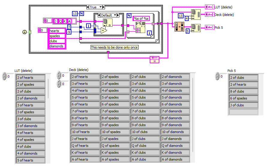
Task: Click the Feedback Node arrow
Action: tap(154, 58)
